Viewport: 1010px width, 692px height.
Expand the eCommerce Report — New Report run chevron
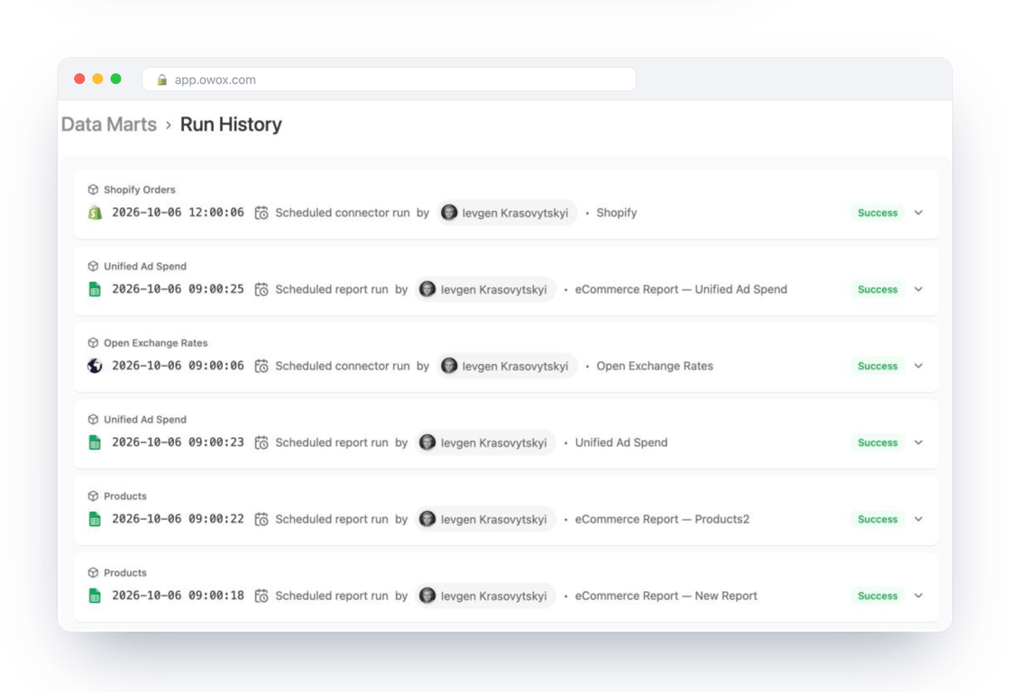[919, 596]
